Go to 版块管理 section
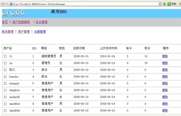Screen dimensions: 181x116 8,32
